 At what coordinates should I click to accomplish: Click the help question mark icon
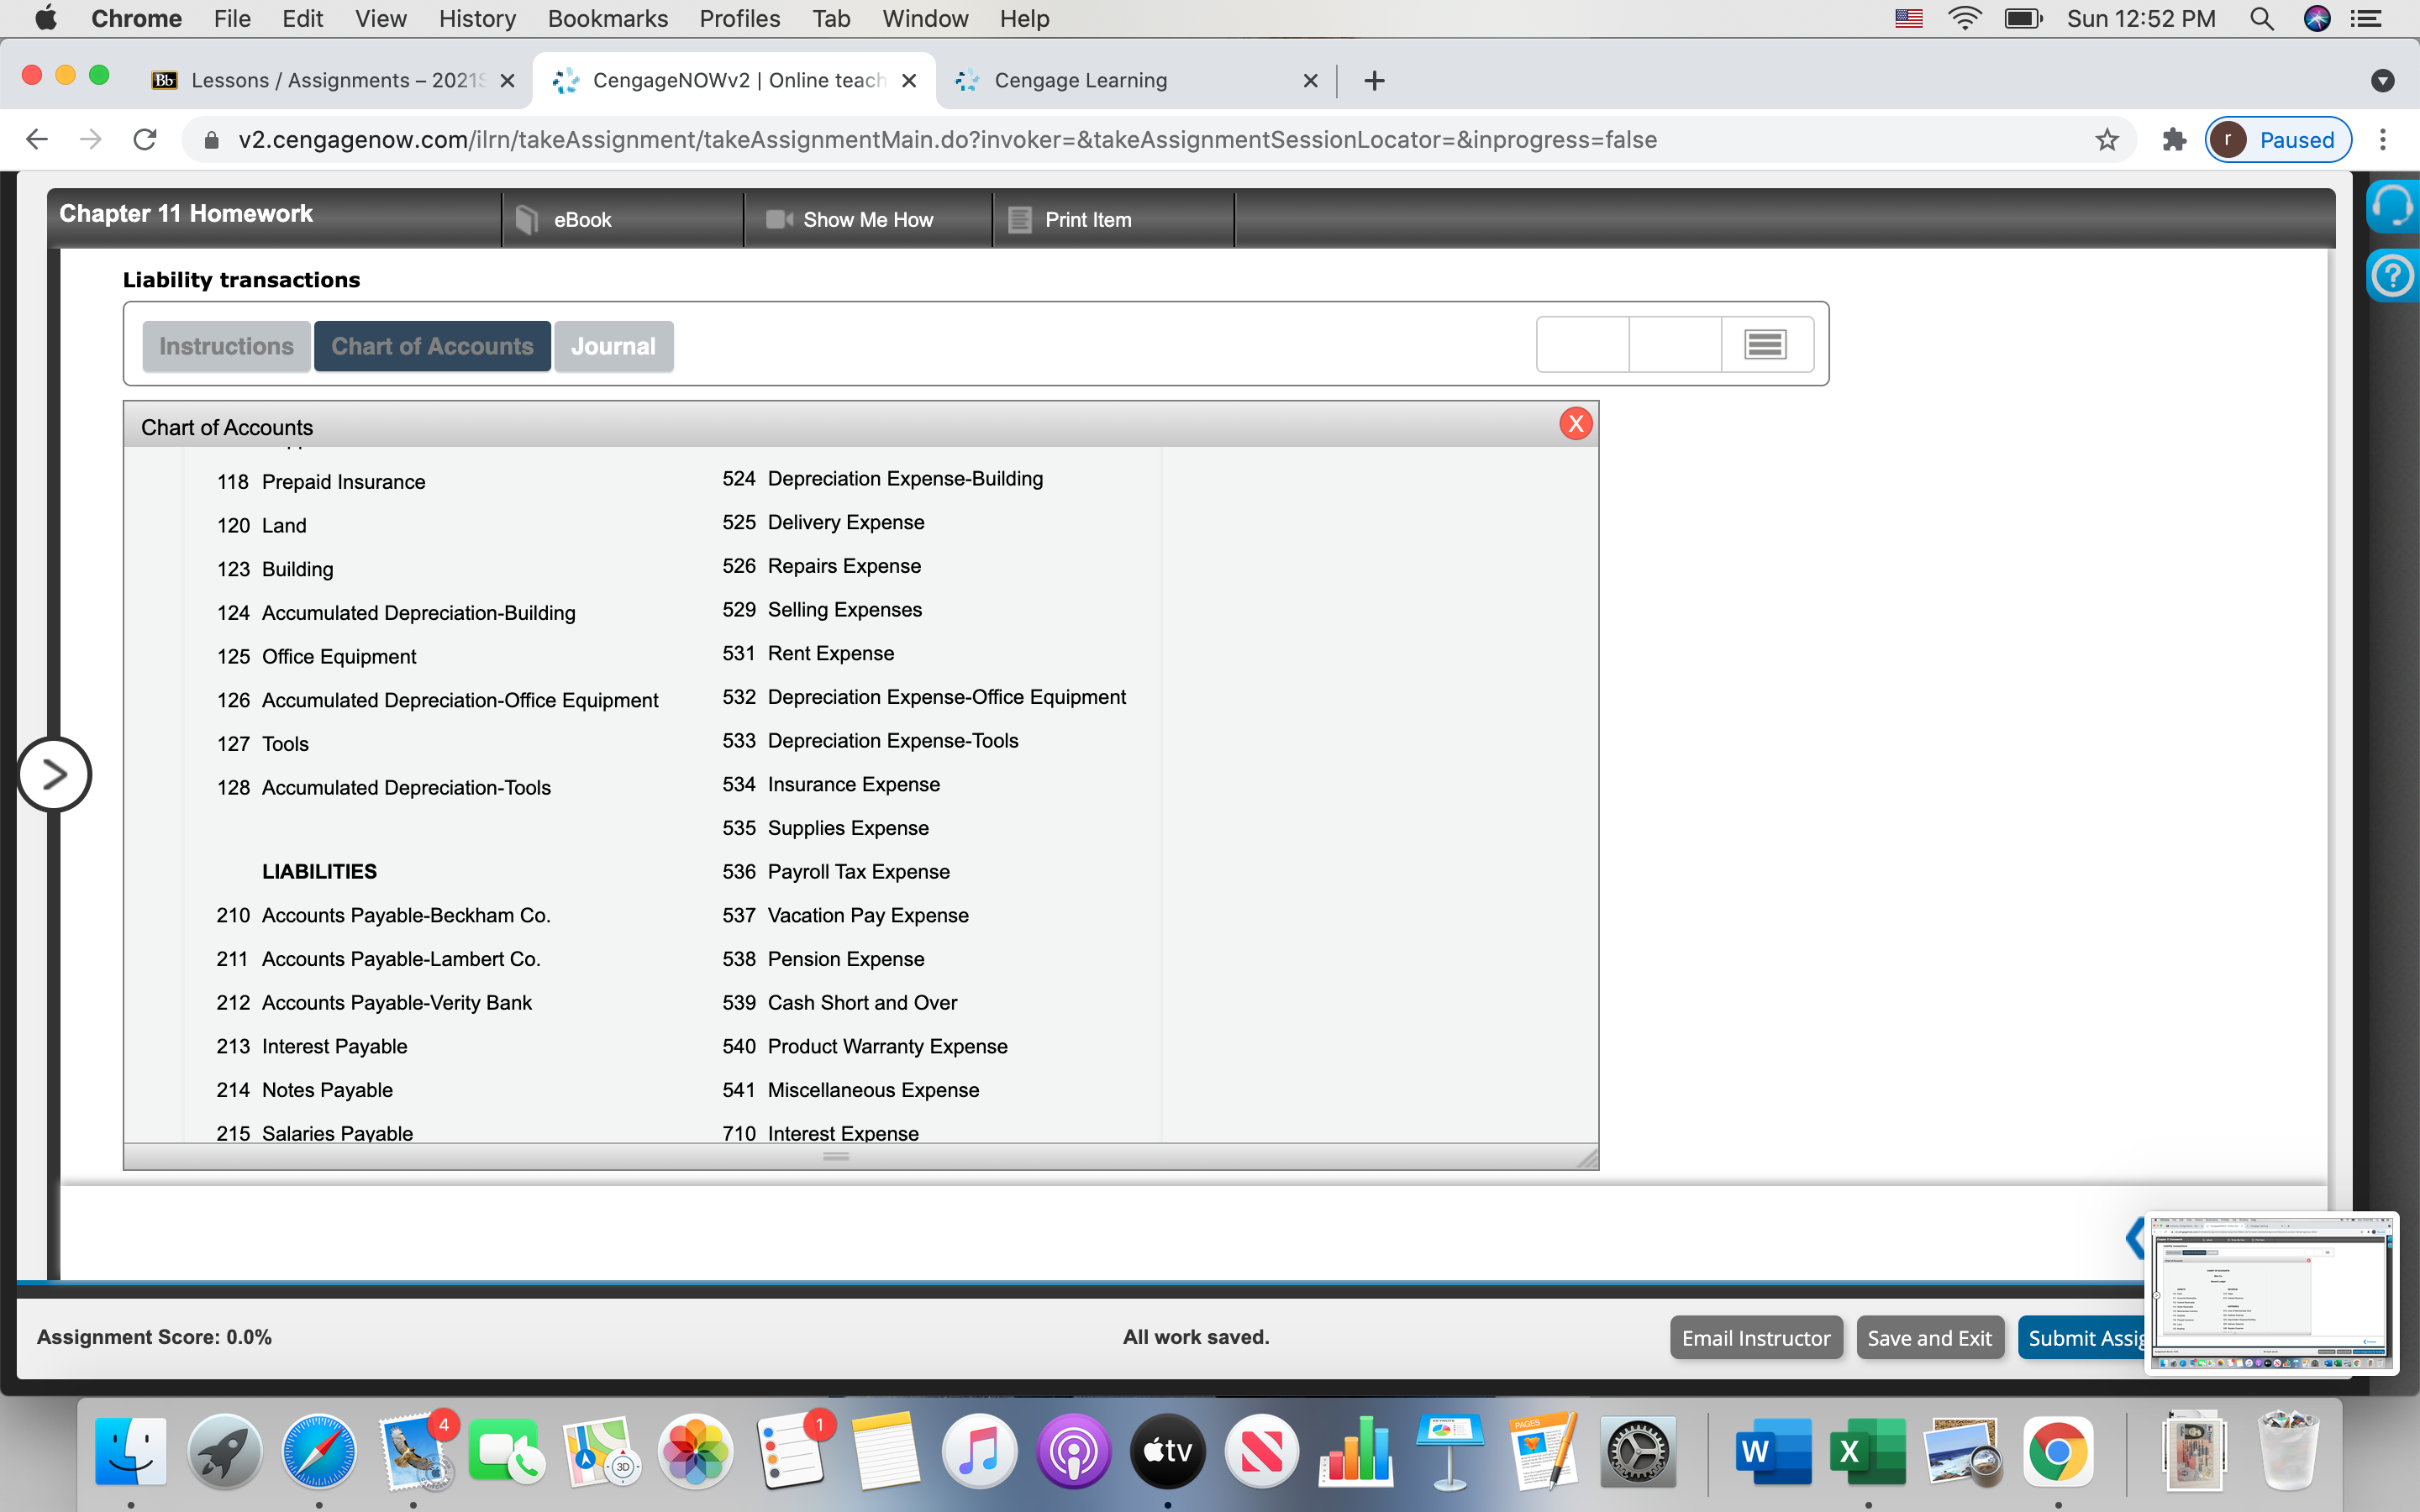click(2392, 275)
